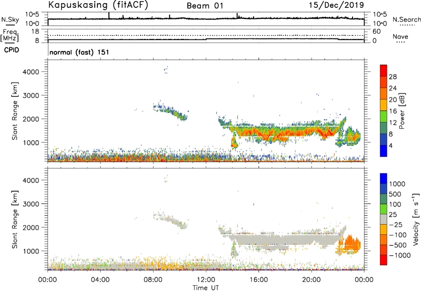
Task: Click the plot title 'Kapuskasing (fitACF)'
Action: [98, 5]
